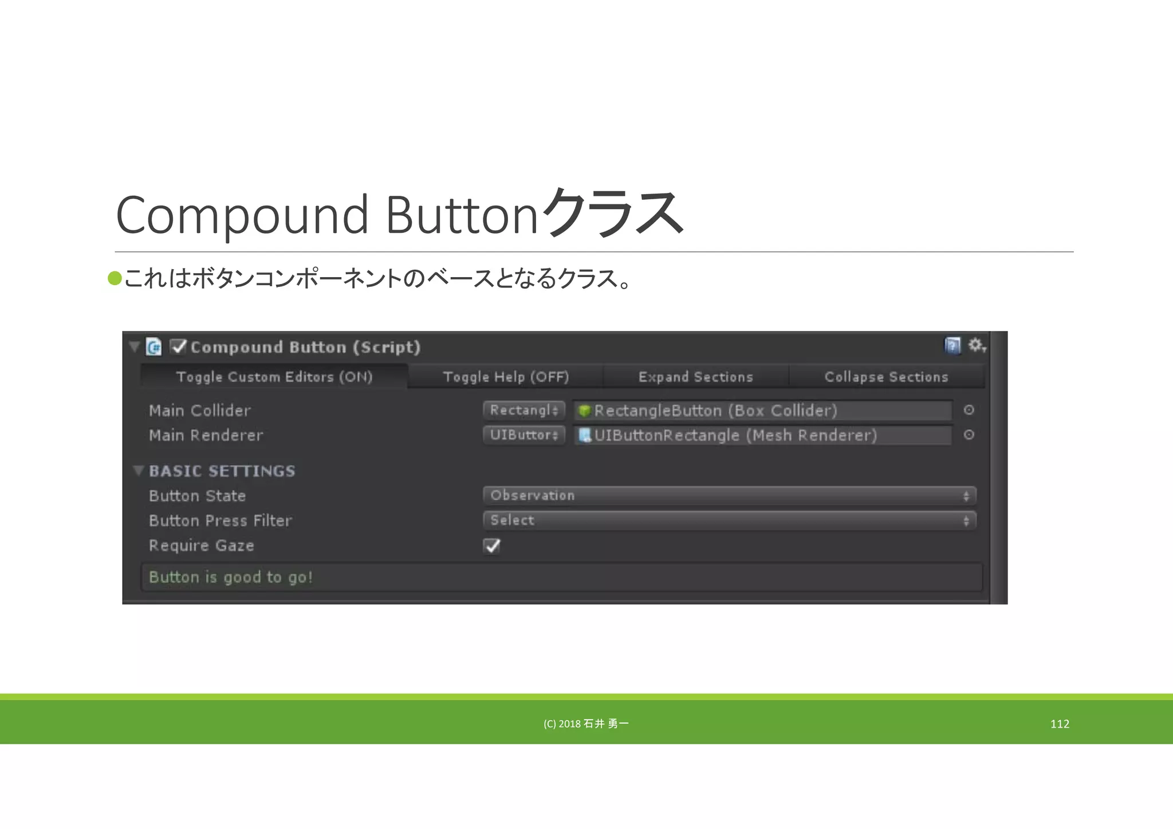Click the Button Press Filter label

point(221,520)
